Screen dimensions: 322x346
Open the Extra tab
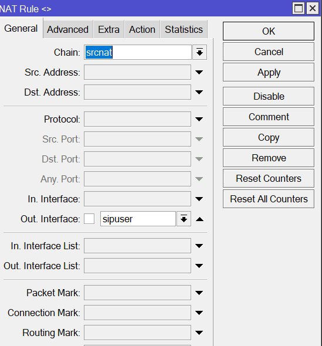[x=109, y=29]
